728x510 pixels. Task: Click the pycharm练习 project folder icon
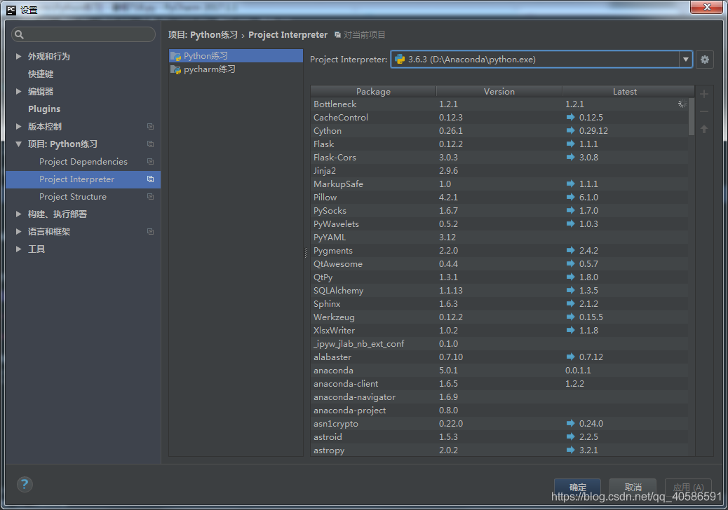[x=175, y=69]
